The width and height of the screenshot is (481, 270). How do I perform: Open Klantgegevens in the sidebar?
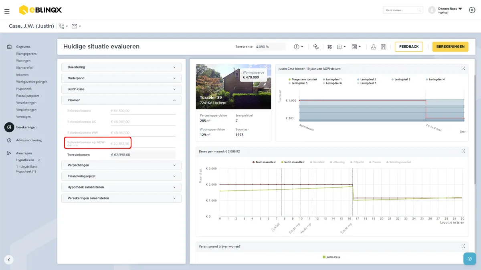[26, 54]
